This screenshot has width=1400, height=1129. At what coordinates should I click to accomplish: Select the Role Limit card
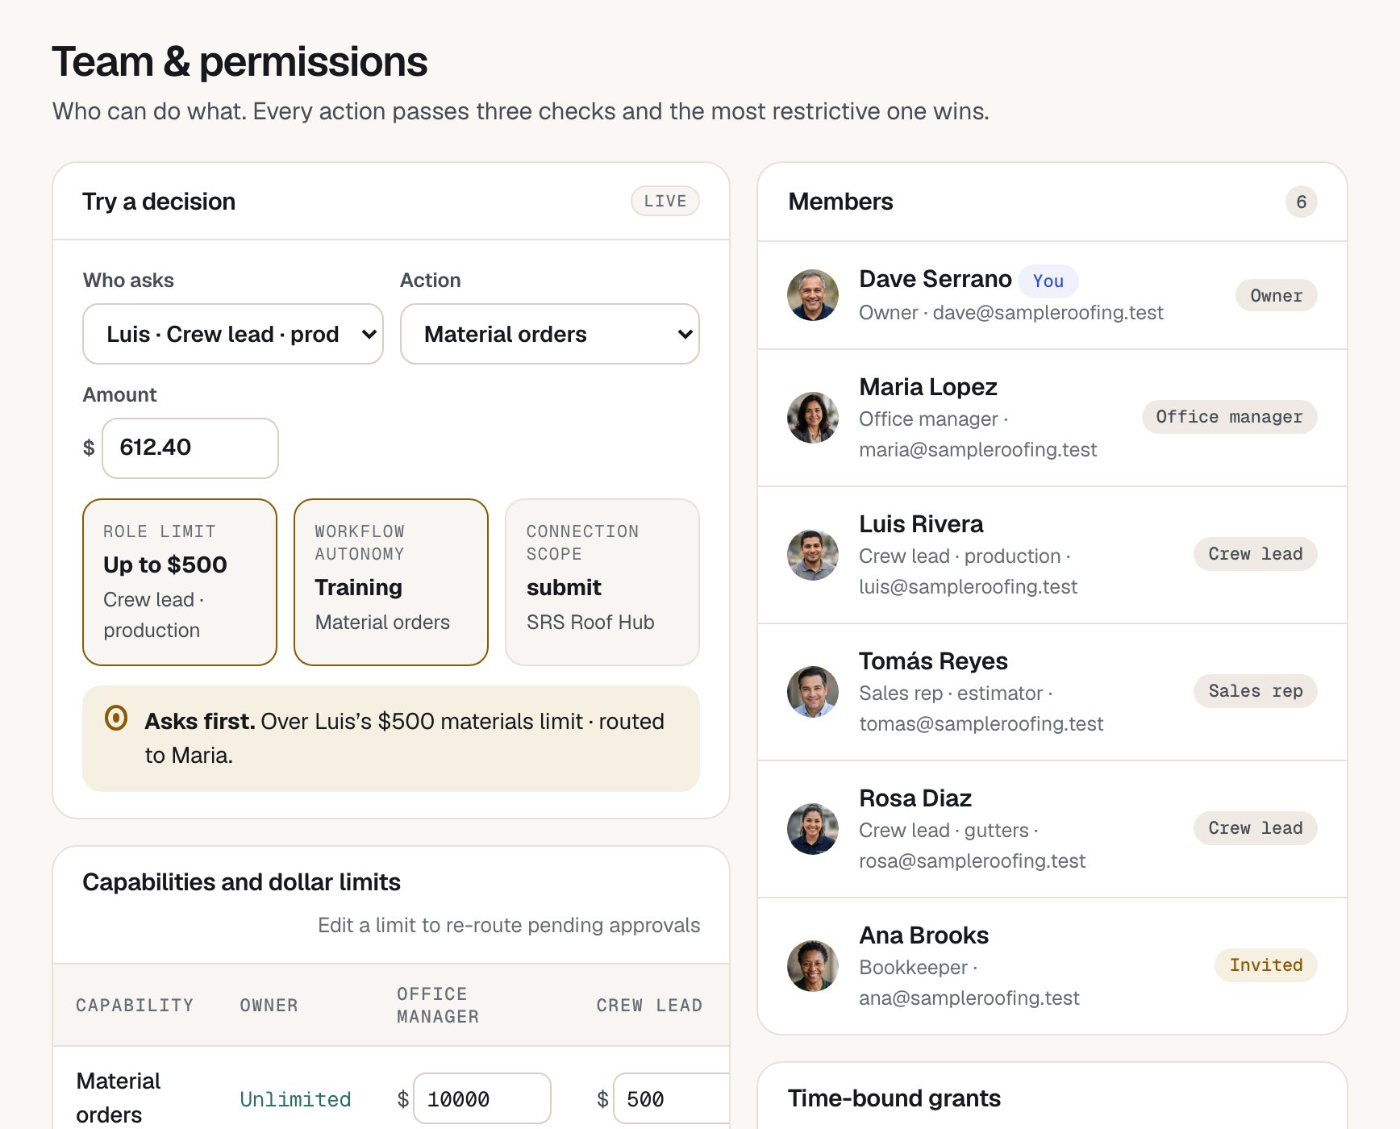pos(180,582)
